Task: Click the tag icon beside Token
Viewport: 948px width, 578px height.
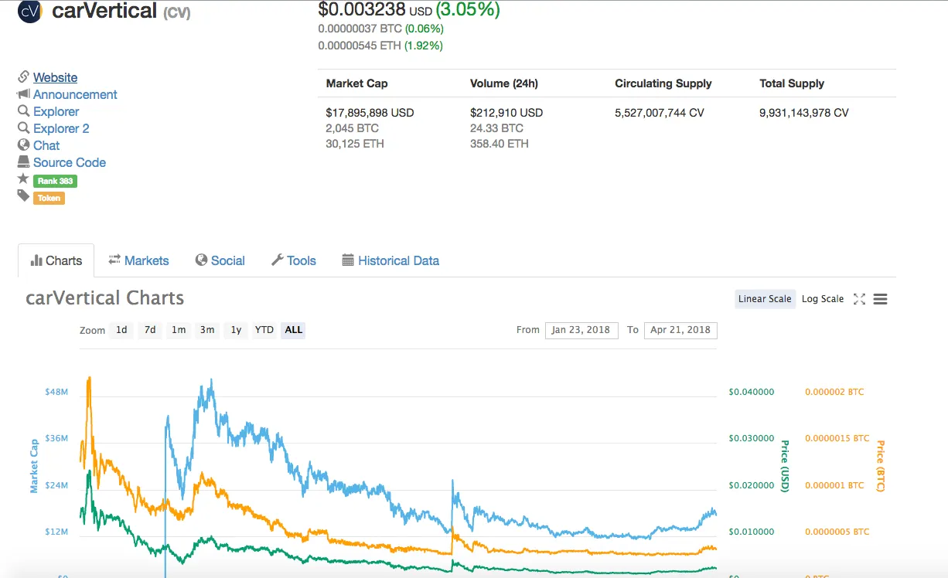Action: point(23,196)
